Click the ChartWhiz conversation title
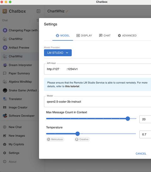 (56, 11)
